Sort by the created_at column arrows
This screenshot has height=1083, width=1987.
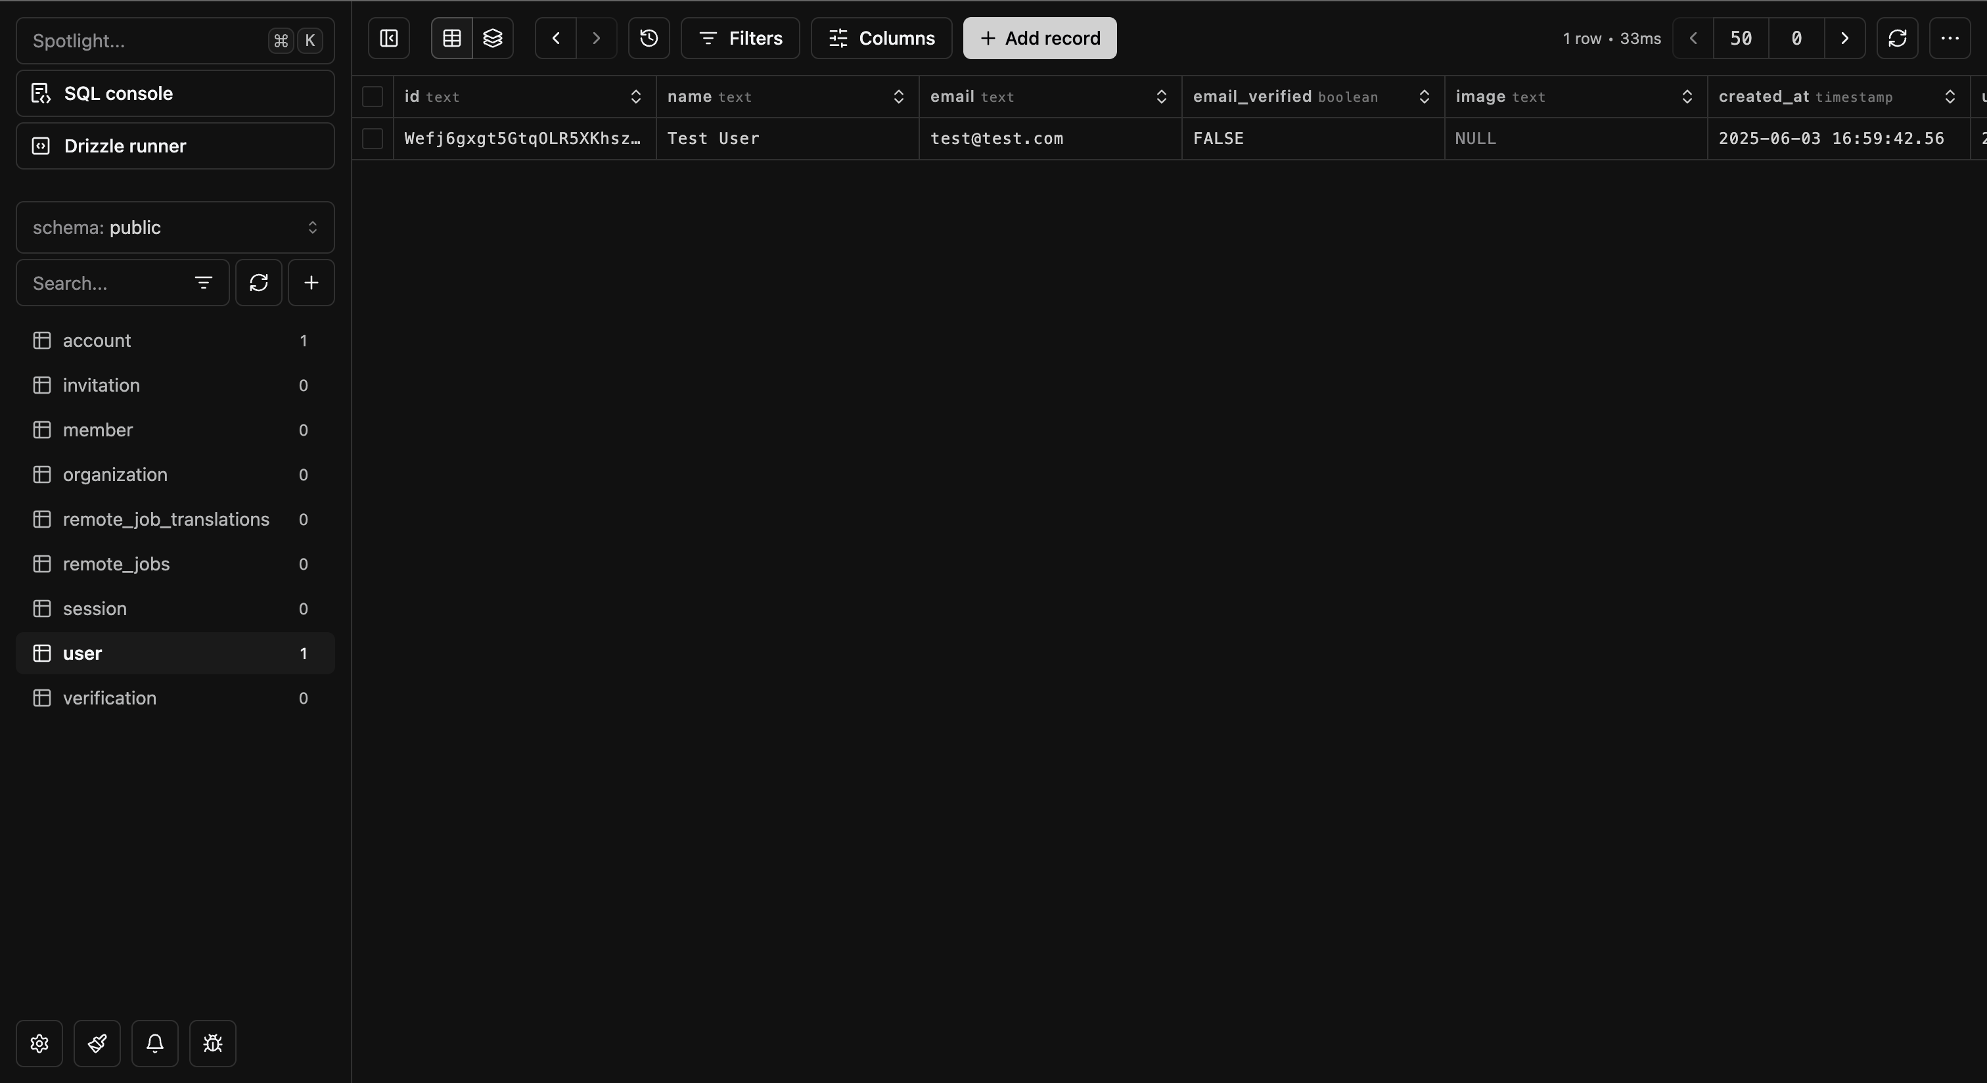(x=1949, y=97)
